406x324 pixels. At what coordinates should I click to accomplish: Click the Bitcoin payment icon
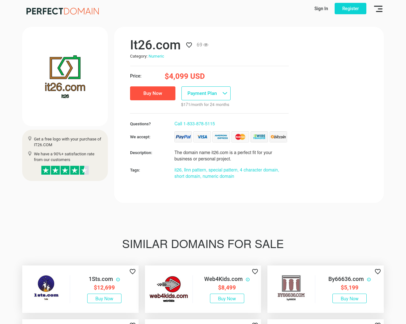pos(278,137)
